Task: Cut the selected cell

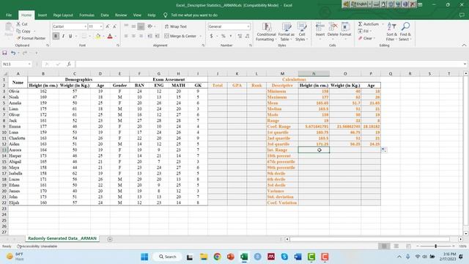Action: [22, 24]
